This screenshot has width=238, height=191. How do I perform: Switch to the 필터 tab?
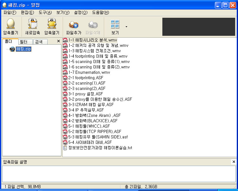coord(25,42)
